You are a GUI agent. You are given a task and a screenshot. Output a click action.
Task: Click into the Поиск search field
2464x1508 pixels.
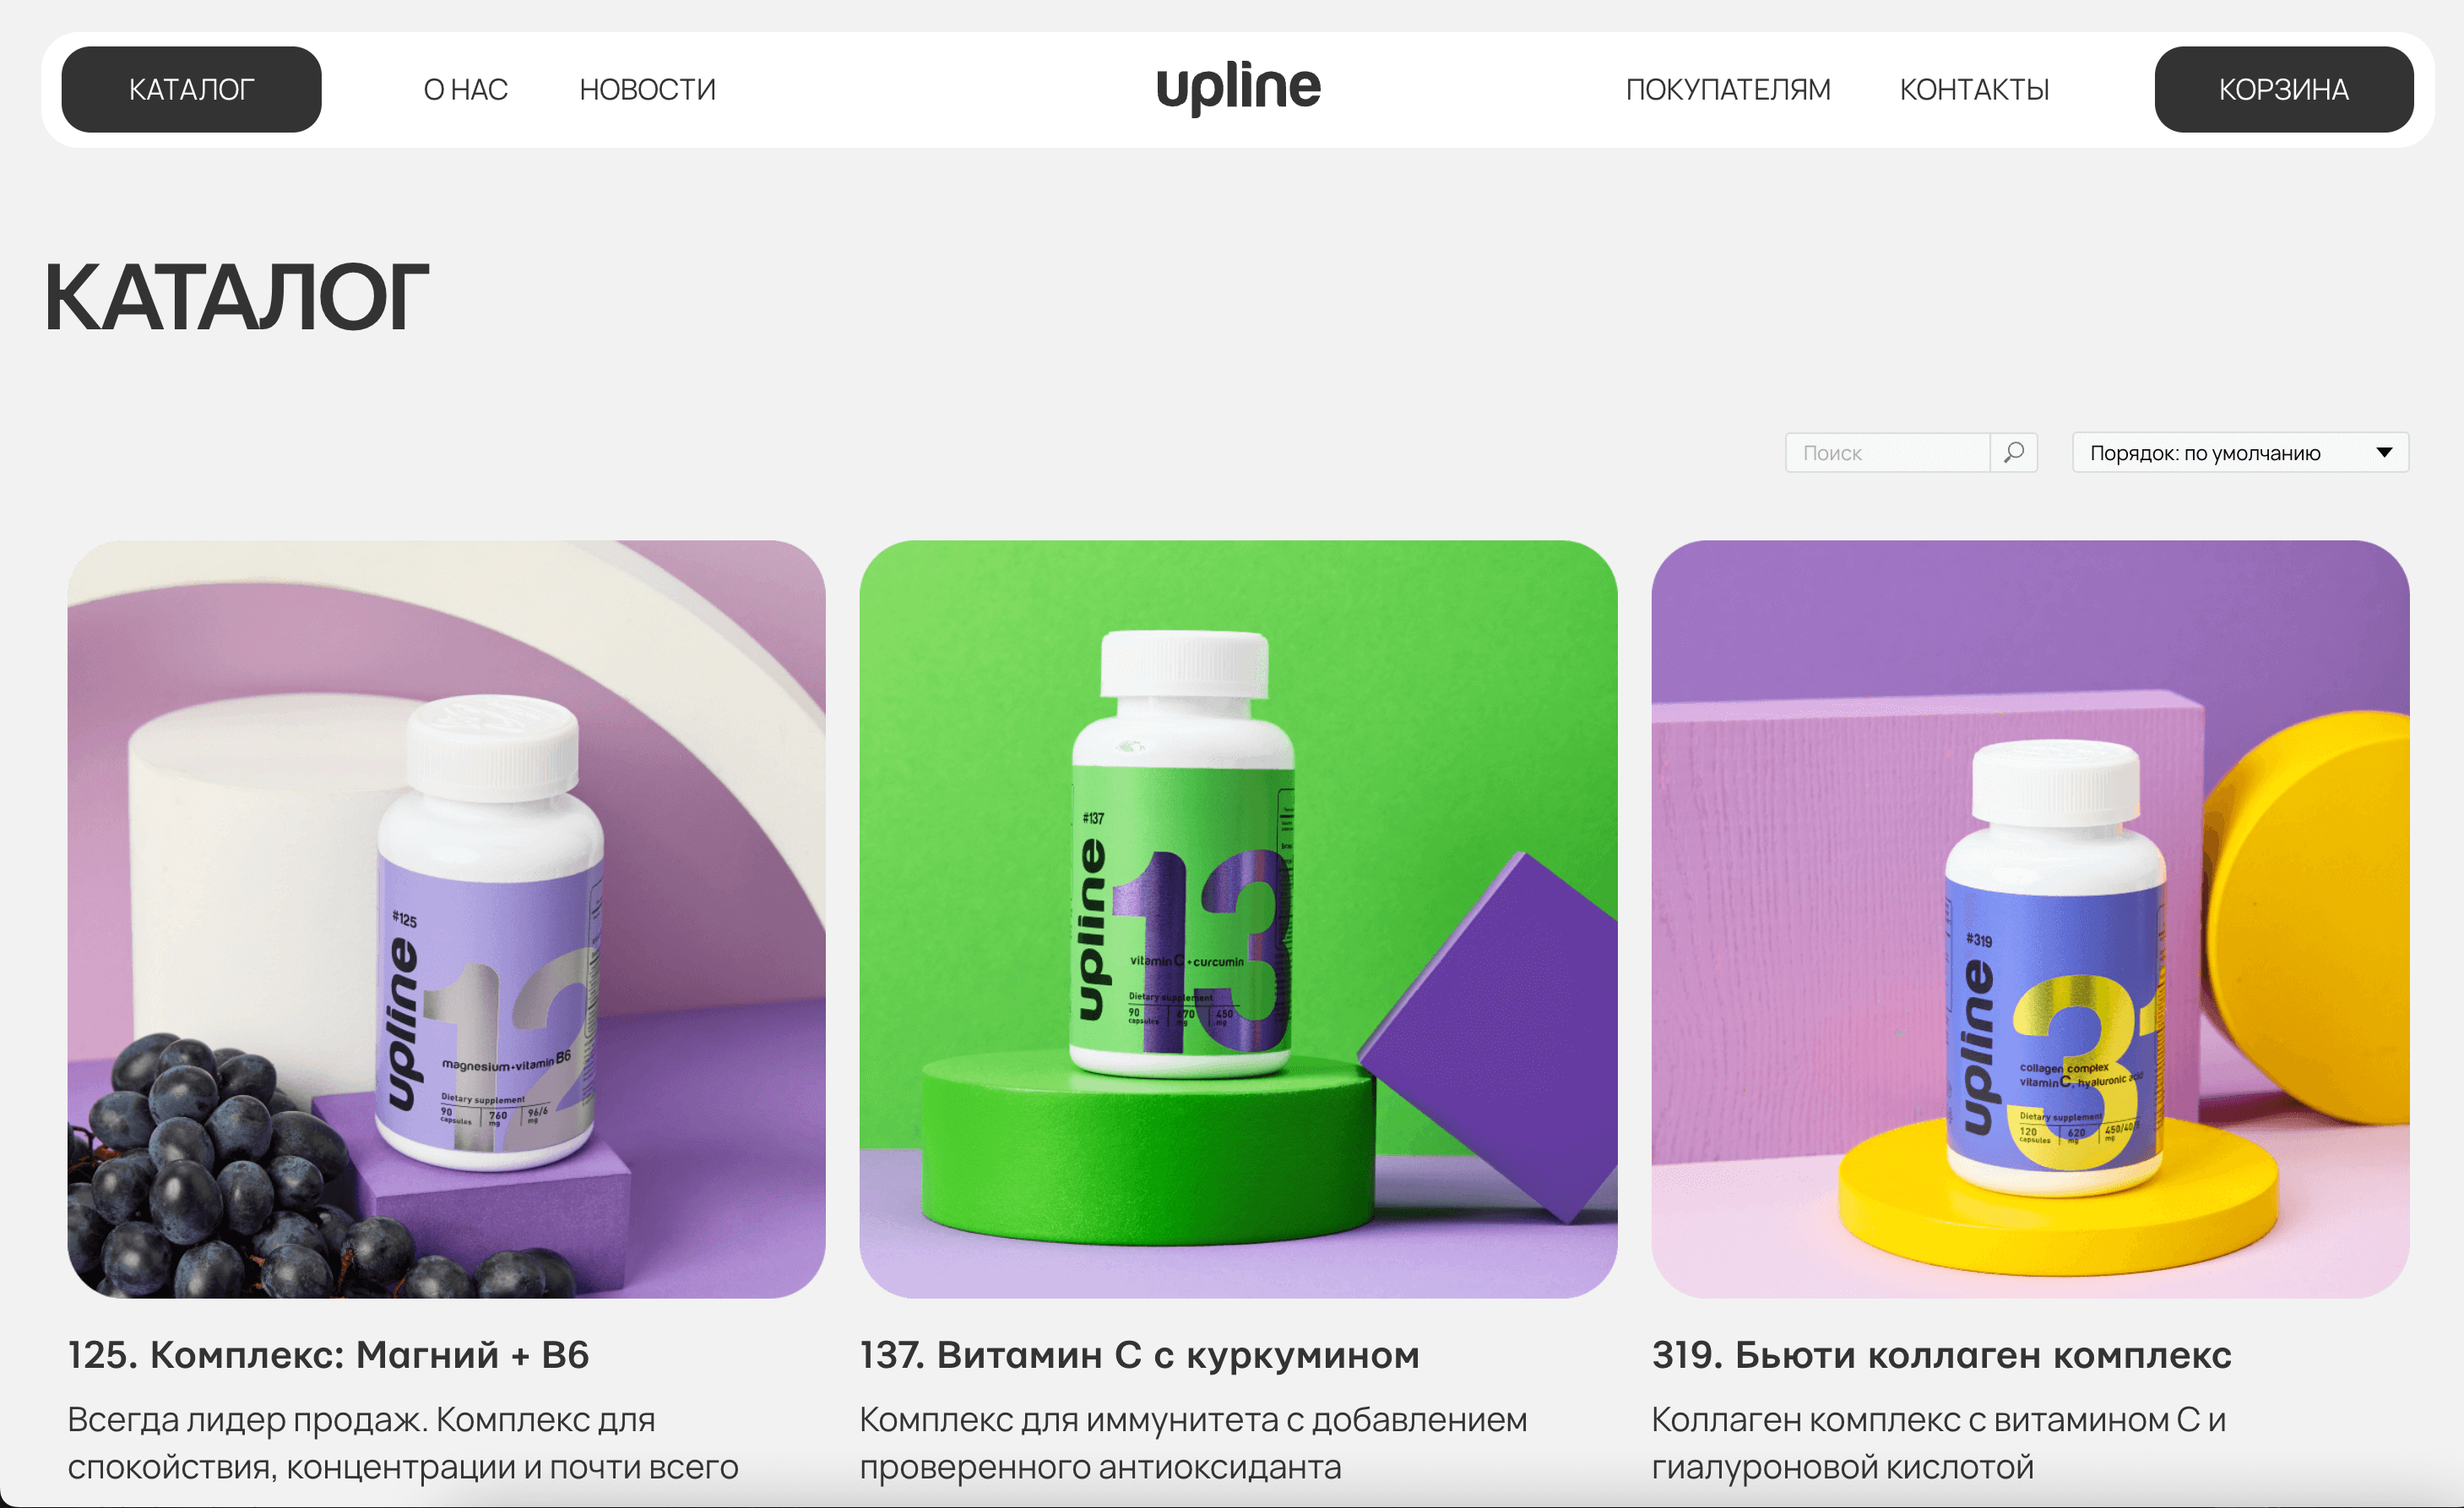tap(1887, 452)
